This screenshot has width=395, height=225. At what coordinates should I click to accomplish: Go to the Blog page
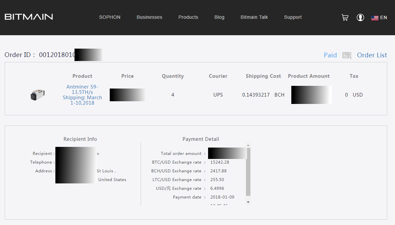(219, 17)
